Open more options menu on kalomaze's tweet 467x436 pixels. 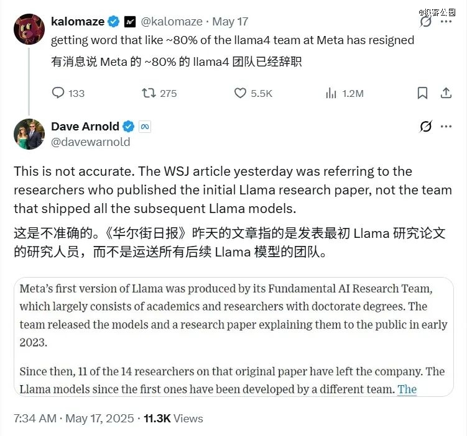(x=446, y=21)
